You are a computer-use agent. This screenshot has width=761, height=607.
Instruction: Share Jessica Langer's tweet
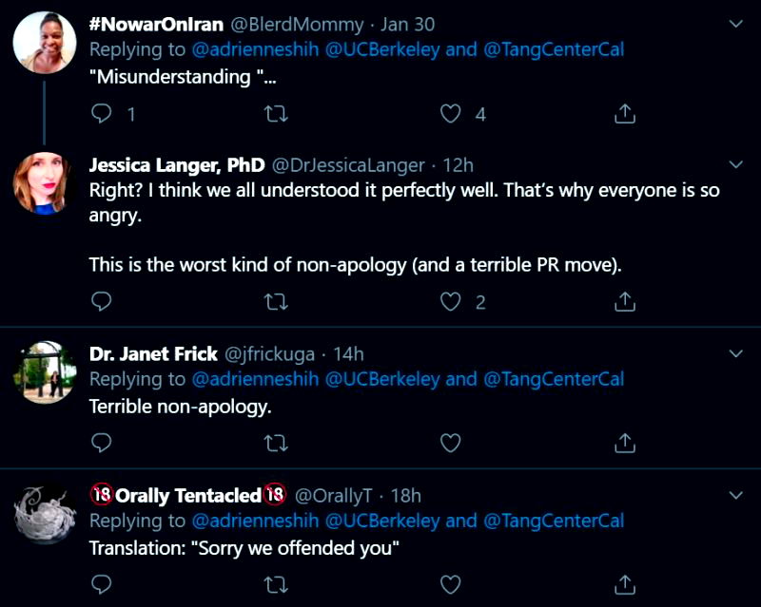[x=624, y=302]
